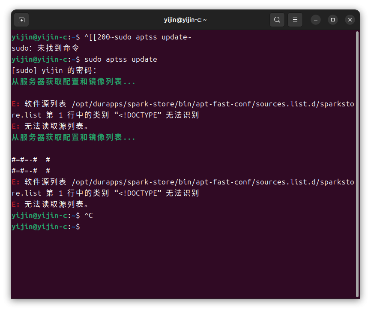Click the first red E: sources.list path error

pos(183,109)
